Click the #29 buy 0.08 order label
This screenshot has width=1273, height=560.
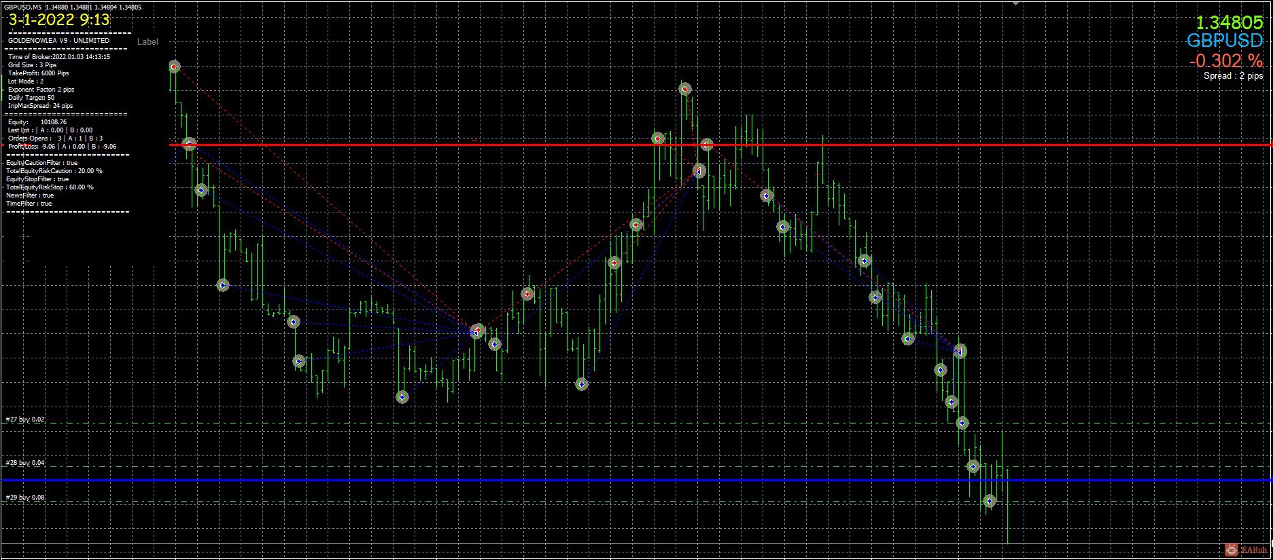coord(25,498)
